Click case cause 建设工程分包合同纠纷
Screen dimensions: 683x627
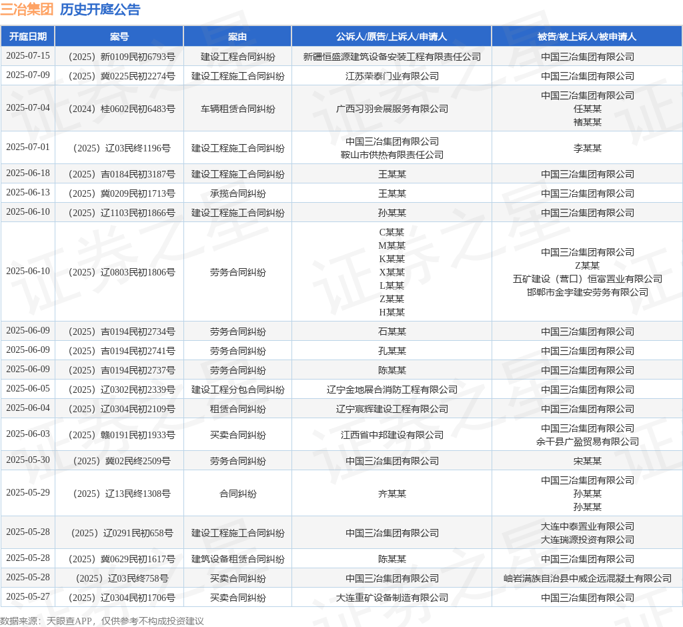click(x=237, y=390)
